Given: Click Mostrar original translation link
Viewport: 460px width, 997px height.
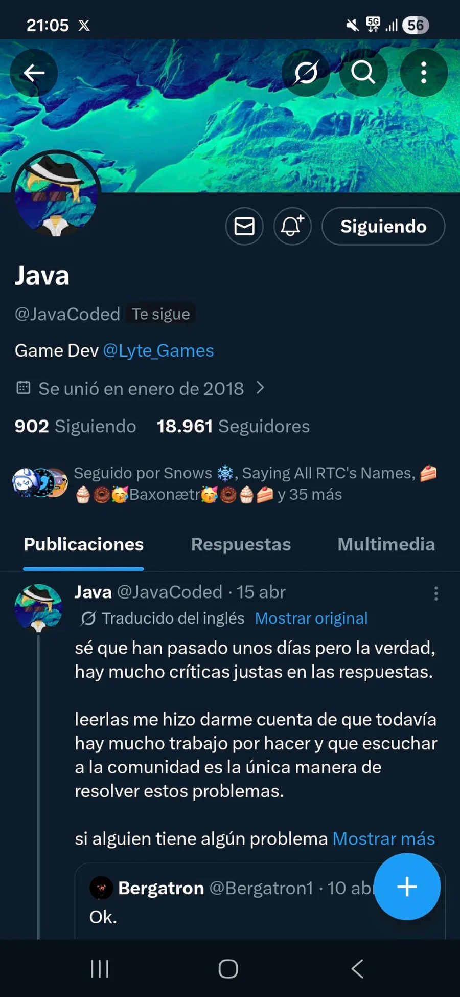Looking at the screenshot, I should [x=311, y=618].
